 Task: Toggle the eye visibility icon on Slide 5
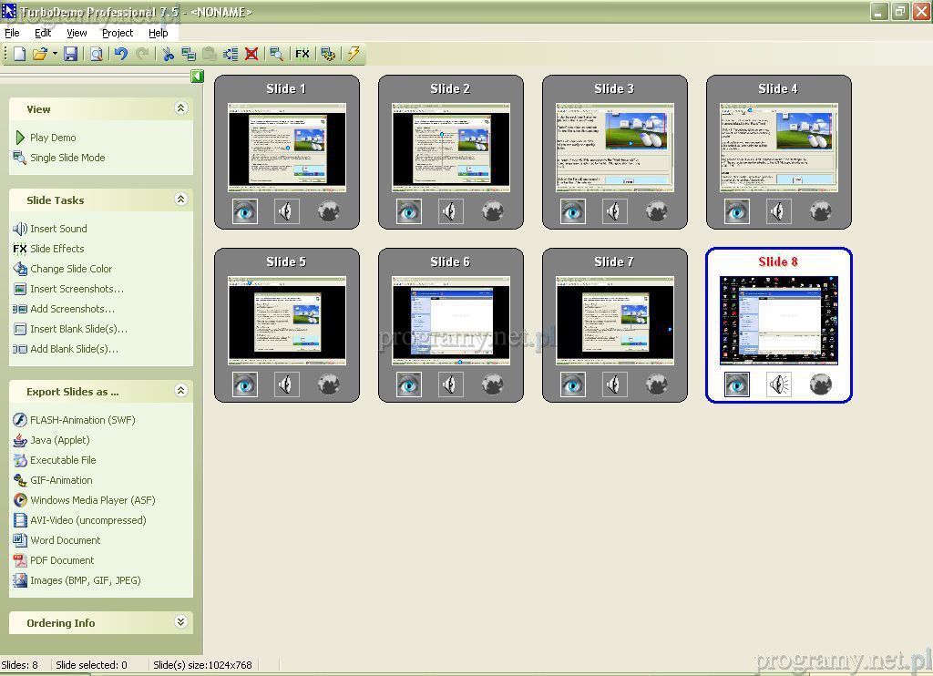pos(245,384)
